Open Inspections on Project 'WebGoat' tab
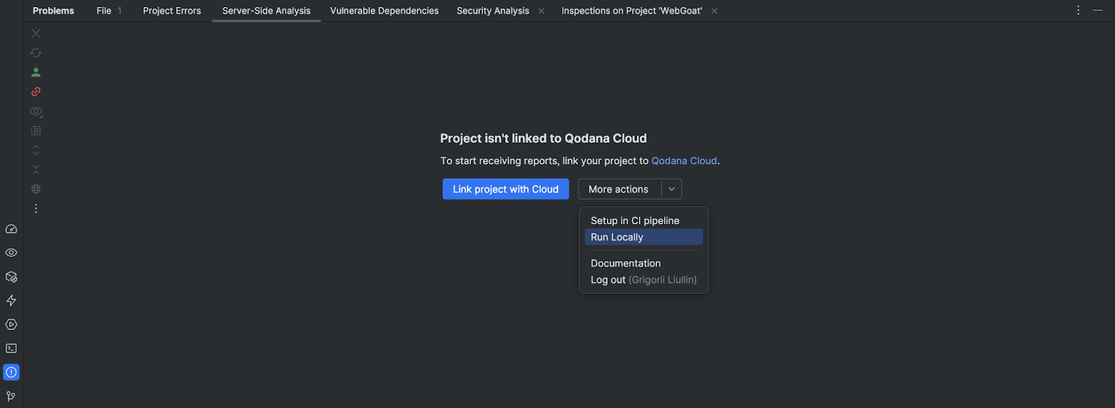The image size is (1115, 408). click(x=631, y=10)
